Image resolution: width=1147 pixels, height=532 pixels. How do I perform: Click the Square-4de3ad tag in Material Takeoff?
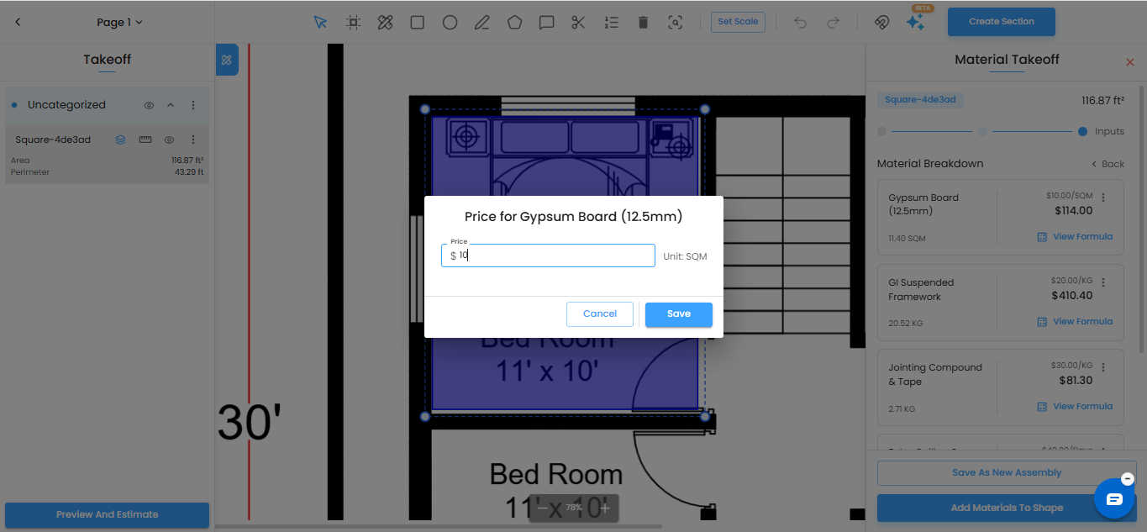[920, 99]
